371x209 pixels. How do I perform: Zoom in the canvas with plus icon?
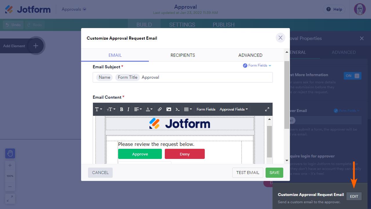pos(10,166)
